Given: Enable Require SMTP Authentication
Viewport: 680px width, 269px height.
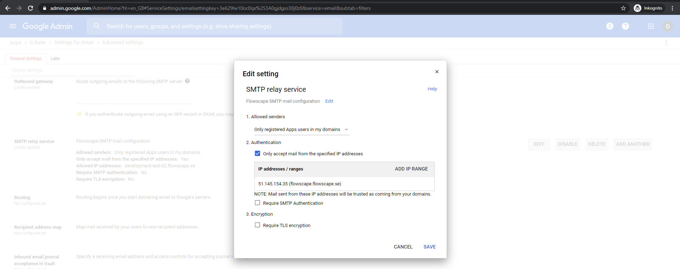Looking at the screenshot, I should [x=257, y=203].
